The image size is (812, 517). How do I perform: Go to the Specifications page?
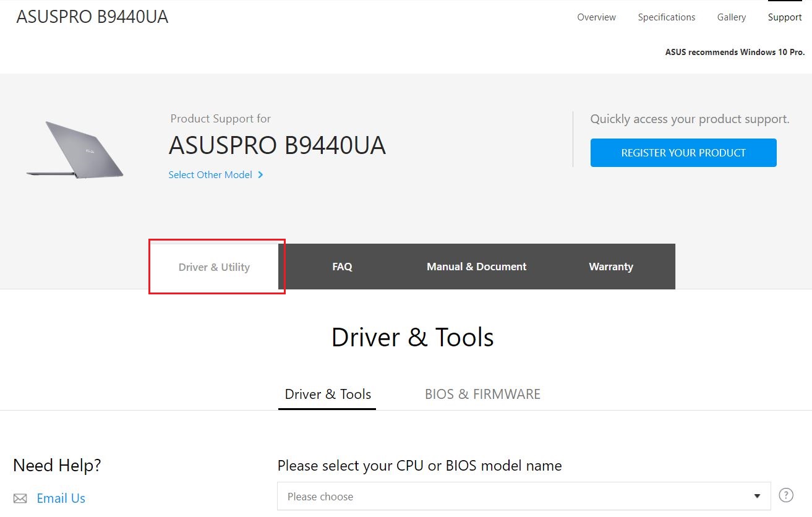click(667, 17)
